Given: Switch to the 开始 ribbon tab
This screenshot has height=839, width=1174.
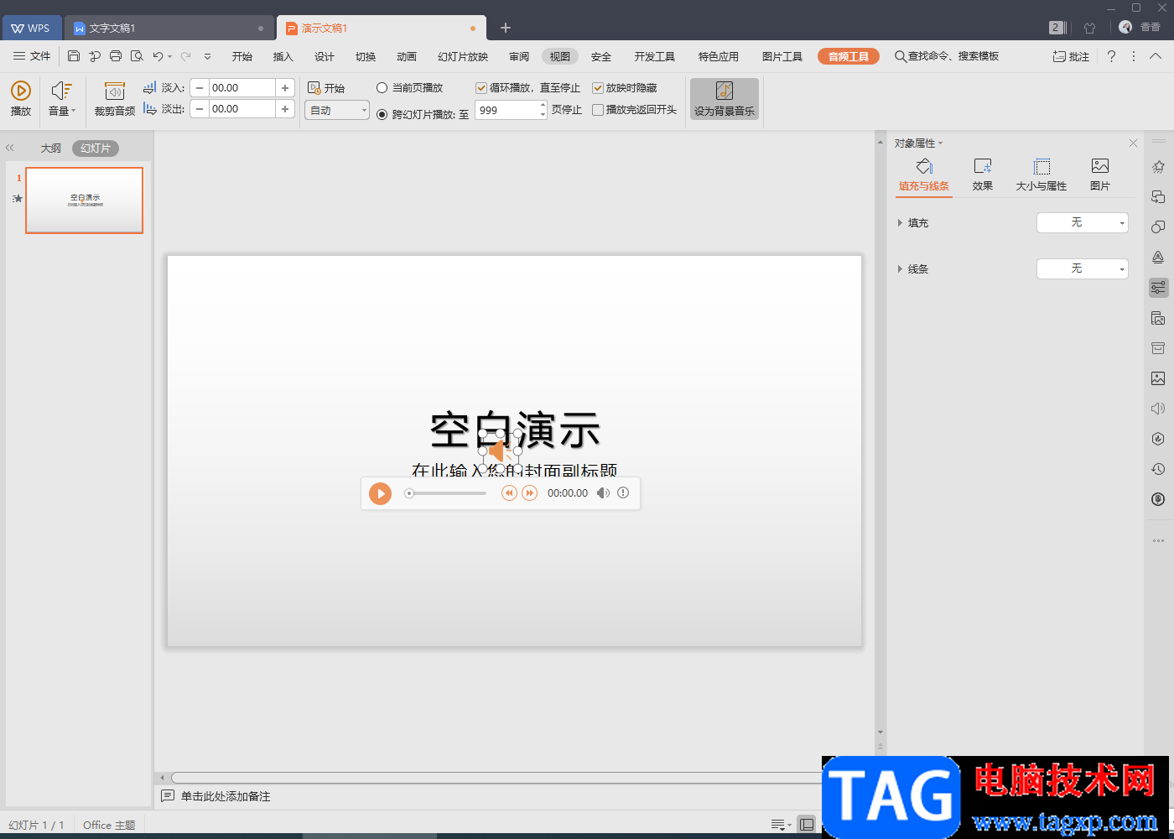Looking at the screenshot, I should [242, 56].
